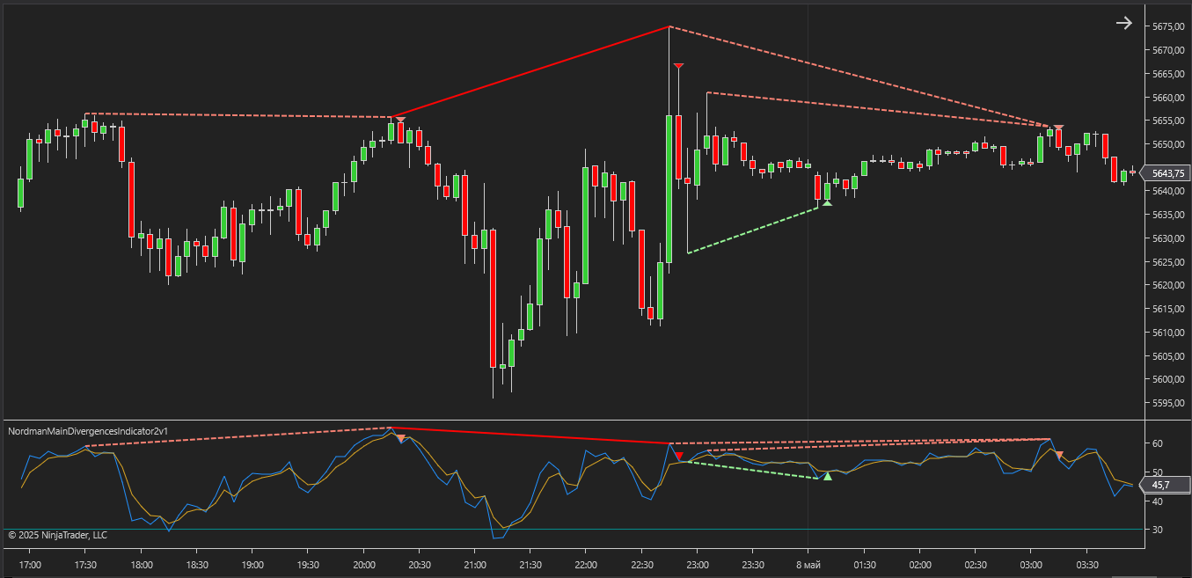1192x578 pixels.
Task: Click salmon triangle at indicator peak near 20:20
Action: 401,438
